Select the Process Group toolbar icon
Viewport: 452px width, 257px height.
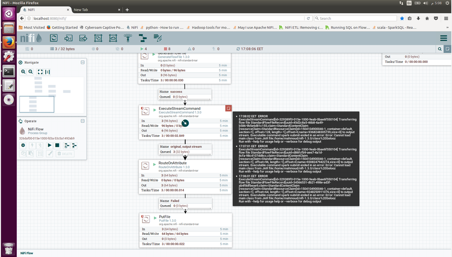coord(98,38)
